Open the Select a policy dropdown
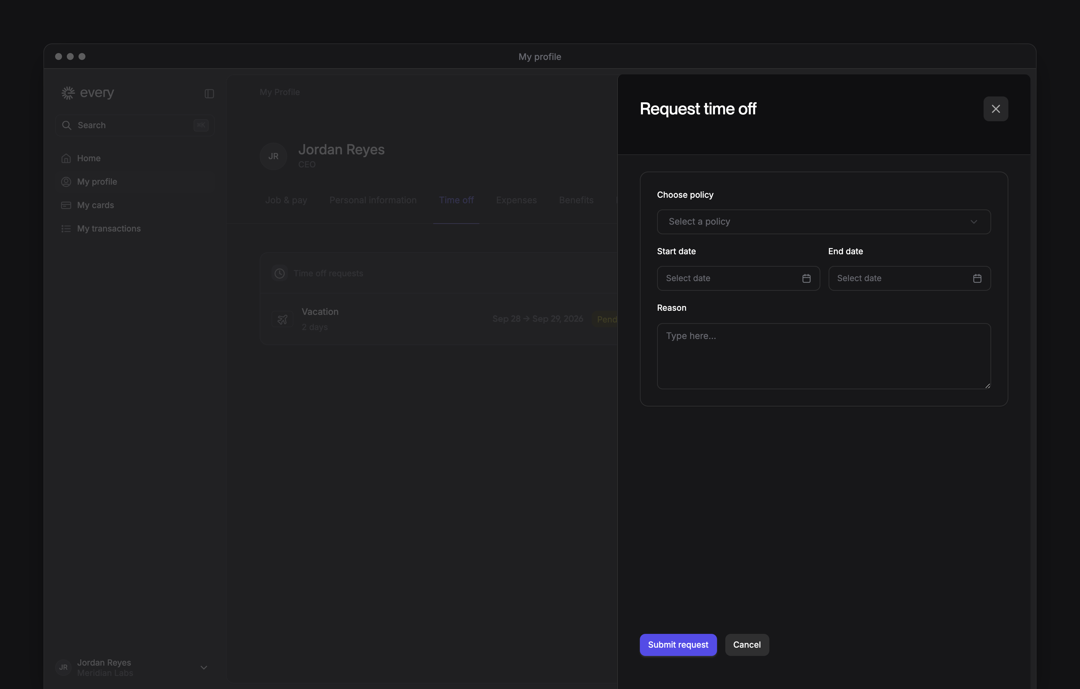This screenshot has height=689, width=1080. click(x=823, y=222)
